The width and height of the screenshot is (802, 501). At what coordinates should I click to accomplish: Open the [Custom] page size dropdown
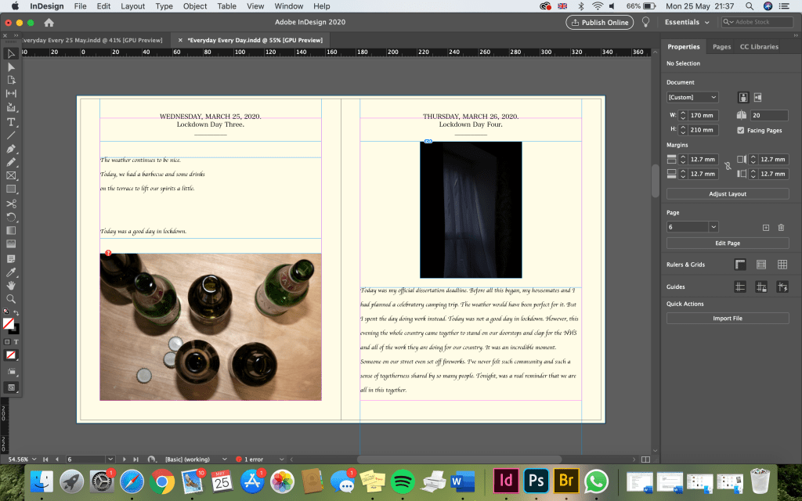692,98
